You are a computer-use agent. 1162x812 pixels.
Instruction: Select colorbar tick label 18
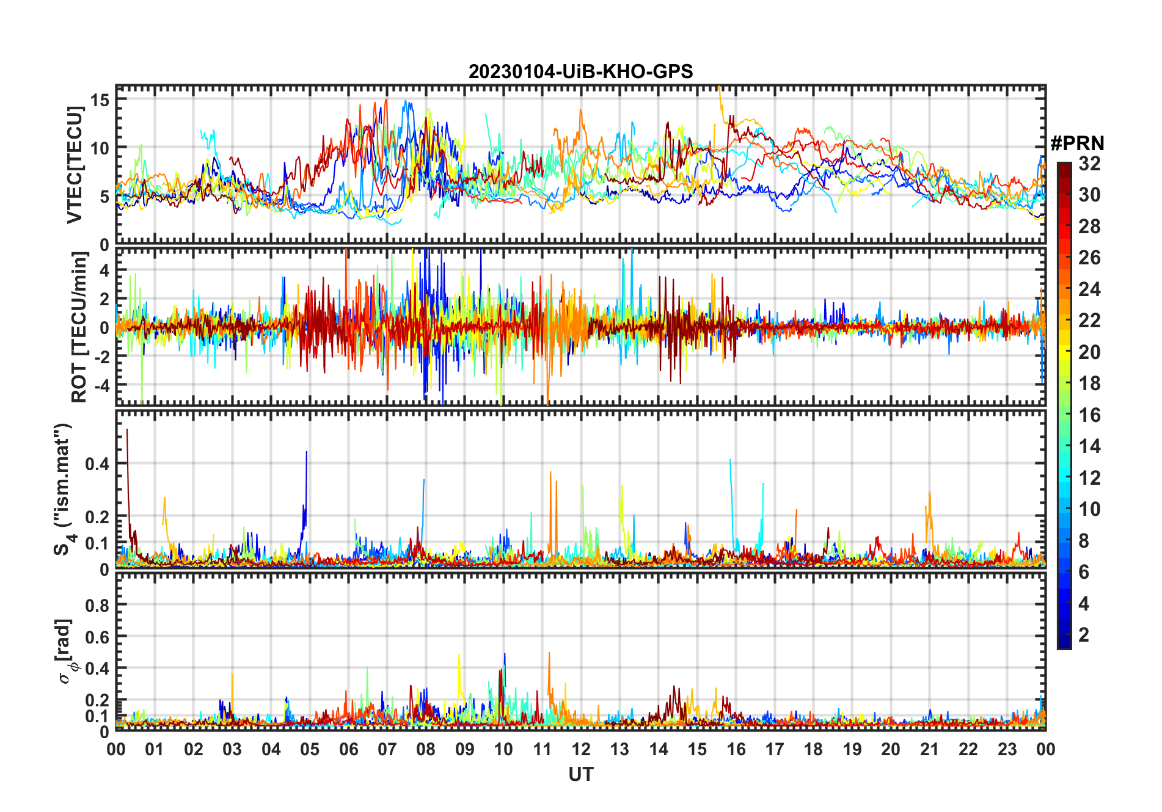(x=1089, y=383)
